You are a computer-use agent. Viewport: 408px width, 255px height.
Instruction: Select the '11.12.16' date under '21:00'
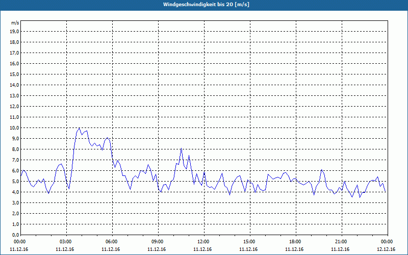(x=340, y=249)
